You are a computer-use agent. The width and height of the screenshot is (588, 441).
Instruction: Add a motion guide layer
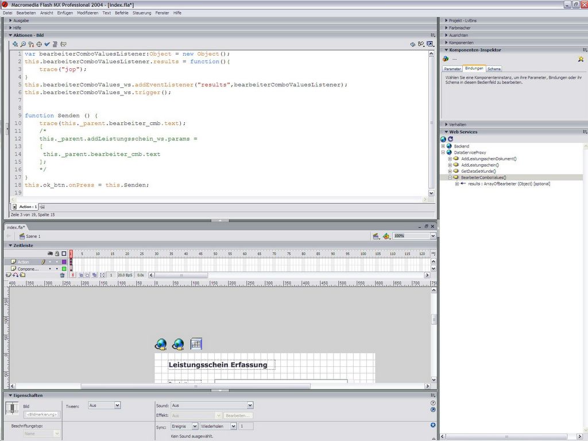[x=16, y=275]
